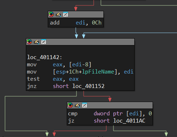Set node color for loc_401142 block

pyautogui.click(x=29, y=42)
